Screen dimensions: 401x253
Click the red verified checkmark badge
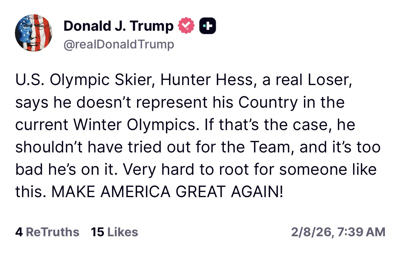tap(186, 26)
